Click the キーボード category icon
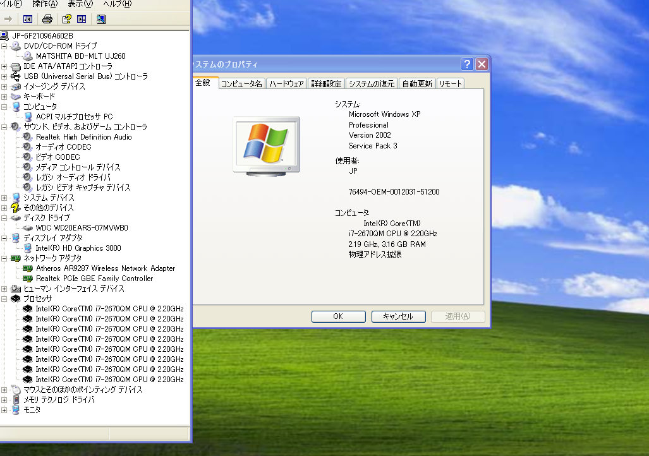 (x=16, y=97)
